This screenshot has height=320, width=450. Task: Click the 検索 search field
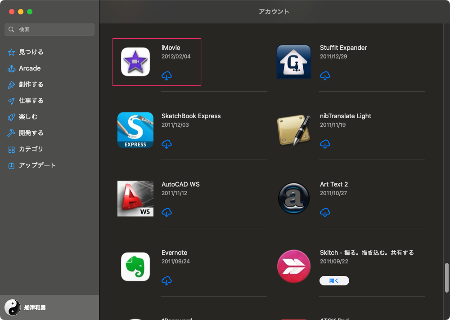49,30
